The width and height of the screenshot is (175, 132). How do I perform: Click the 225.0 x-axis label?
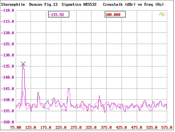click(61, 127)
